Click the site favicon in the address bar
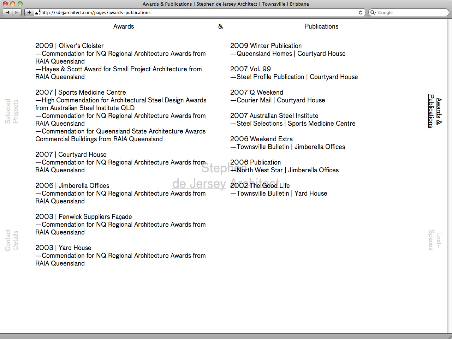452x339 pixels. coord(38,13)
